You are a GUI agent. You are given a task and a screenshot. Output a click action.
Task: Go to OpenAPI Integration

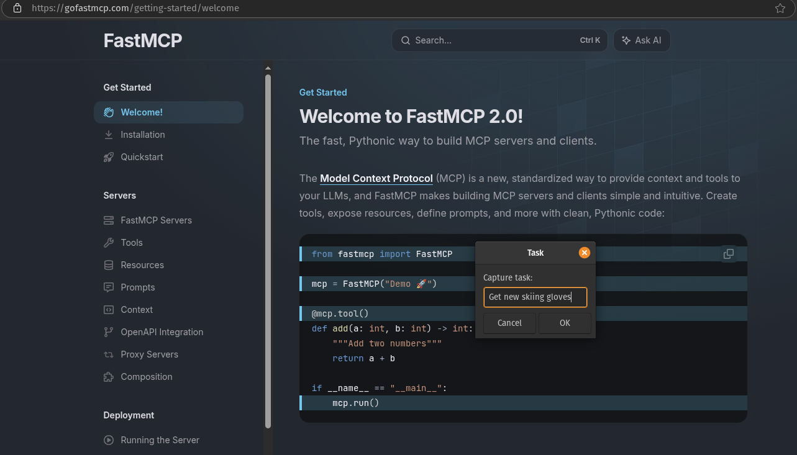pyautogui.click(x=168, y=332)
